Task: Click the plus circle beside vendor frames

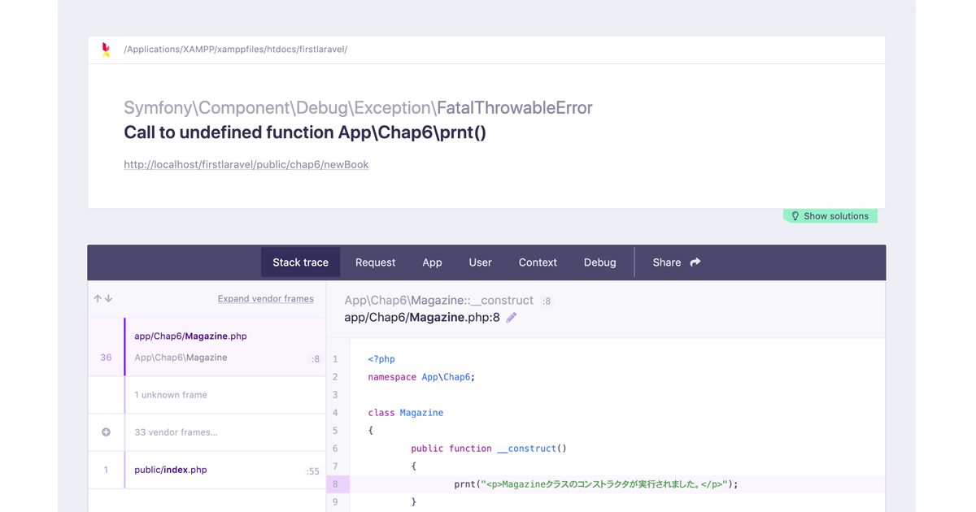Action: click(x=106, y=432)
